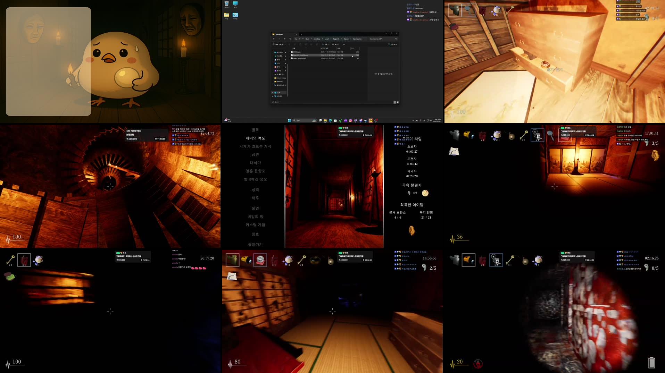The height and width of the screenshot is (373, 665).
Task: Toggle details view in the Explorer status bar
Action: click(x=395, y=102)
